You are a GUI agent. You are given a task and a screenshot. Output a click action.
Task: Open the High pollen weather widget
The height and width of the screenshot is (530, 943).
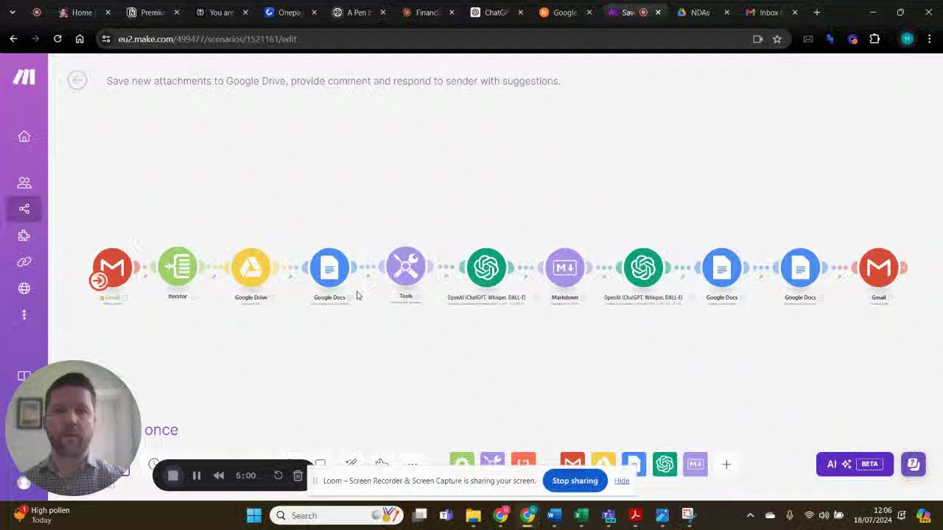[42, 515]
